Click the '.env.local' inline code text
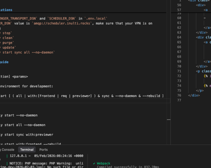This screenshot has height=168, width=211. point(96,18)
